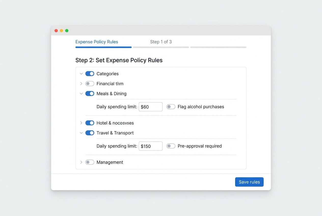Disable the Meals & Dining toggle
Image resolution: width=322 pixels, height=216 pixels.
click(x=90, y=93)
